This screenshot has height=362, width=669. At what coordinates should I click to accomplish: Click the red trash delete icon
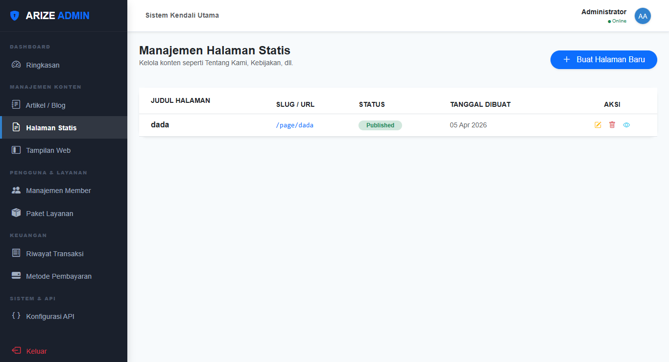[612, 125]
